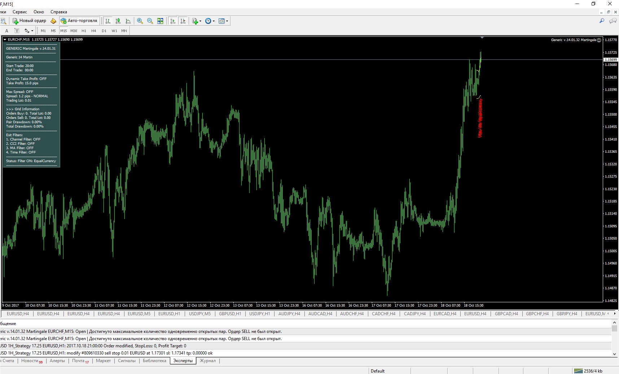Switch to the CADCHF,H4 chart tab
Screen dimensions: 619x374
[383, 314]
